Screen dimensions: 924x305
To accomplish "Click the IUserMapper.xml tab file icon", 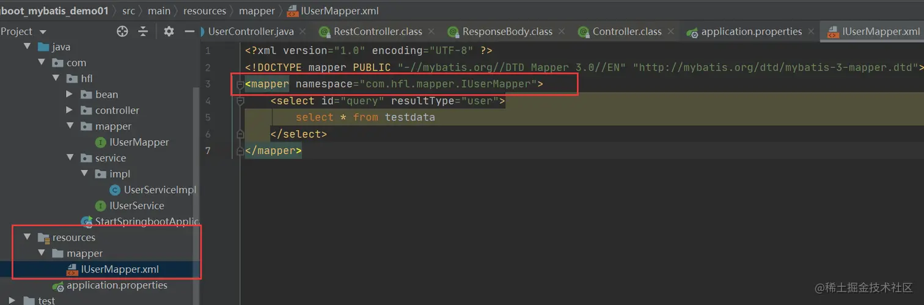I will 832,32.
